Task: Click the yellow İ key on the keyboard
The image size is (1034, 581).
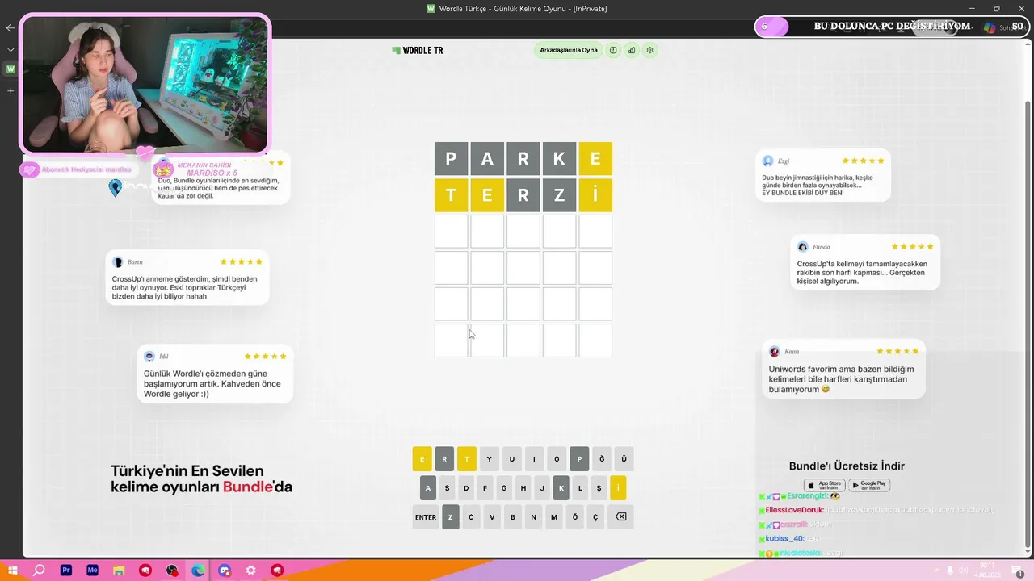Action: pyautogui.click(x=618, y=488)
